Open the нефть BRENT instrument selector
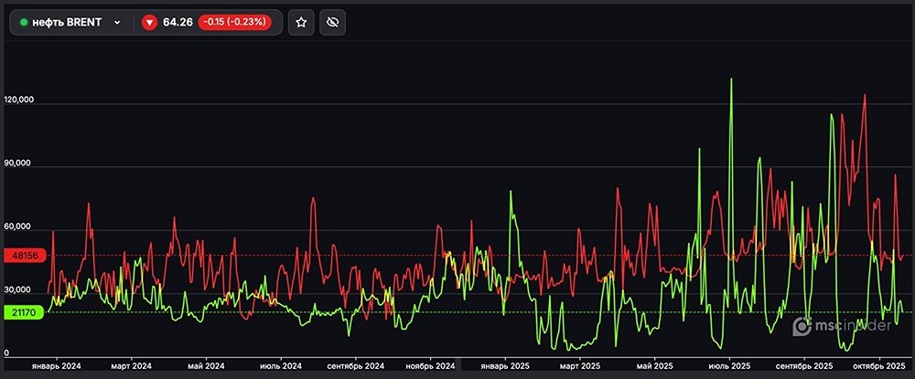This screenshot has width=915, height=379. pos(68,22)
